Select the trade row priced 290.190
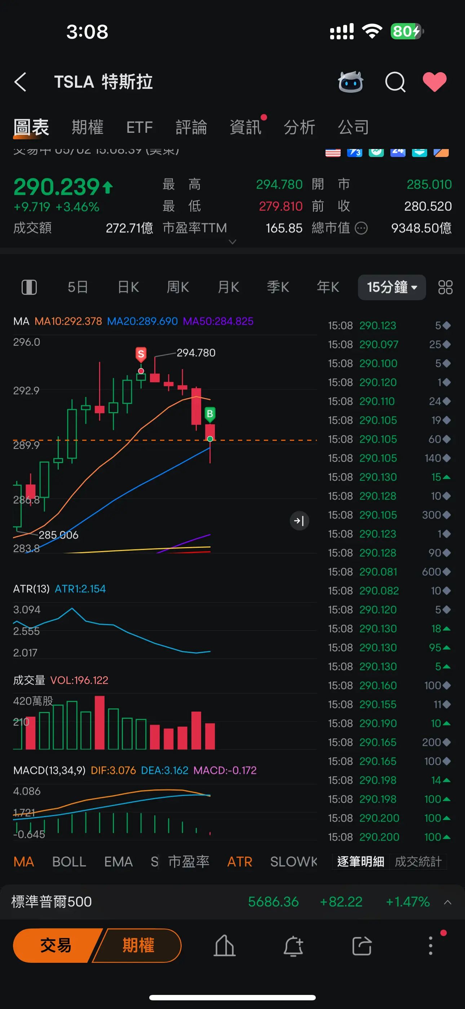 389,724
